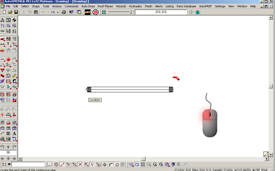This screenshot has width=275, height=171.
Task: Click the Save disk icon
Action: coord(16,12)
